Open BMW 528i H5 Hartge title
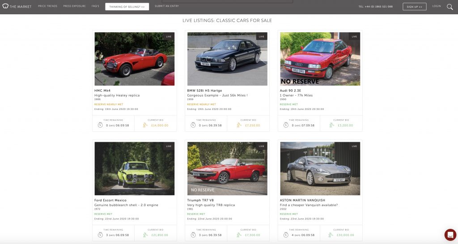Viewport: 458px width, 244px height. click(x=204, y=90)
